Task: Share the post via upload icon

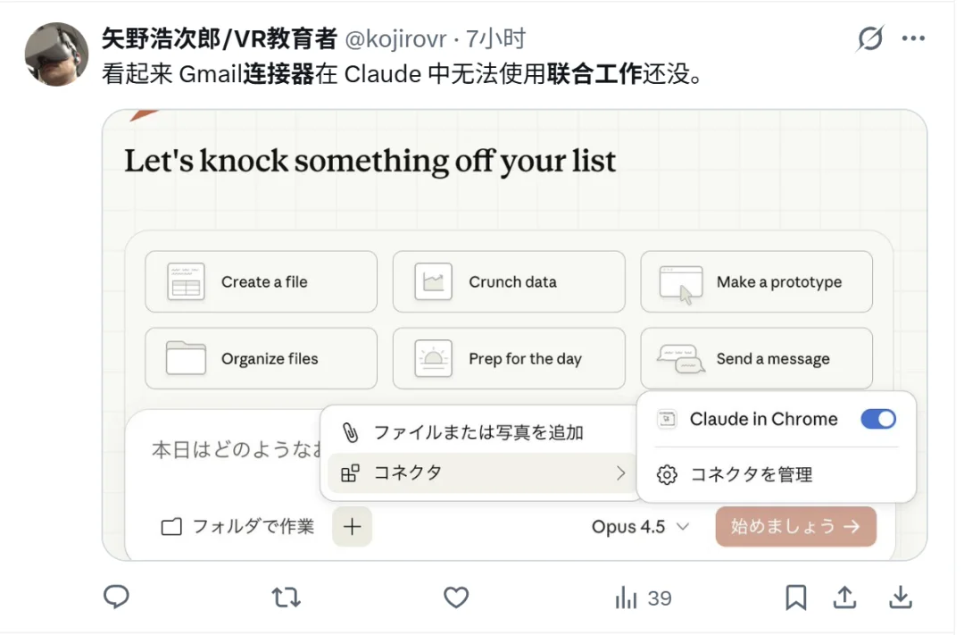Action: click(844, 597)
